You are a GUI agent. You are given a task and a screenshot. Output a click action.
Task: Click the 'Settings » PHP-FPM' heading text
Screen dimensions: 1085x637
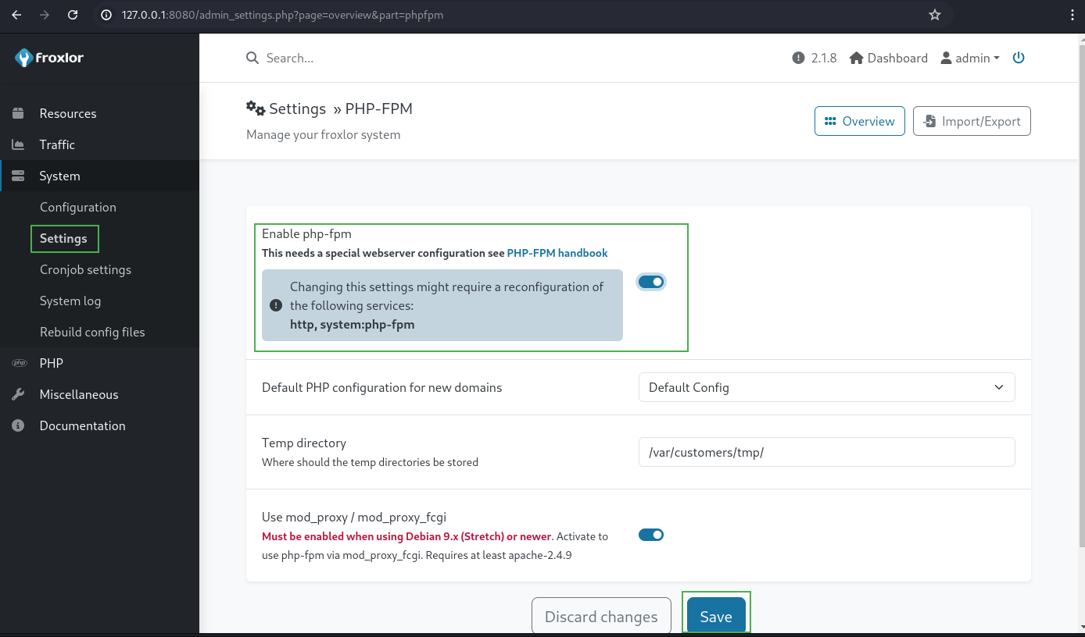coord(341,109)
